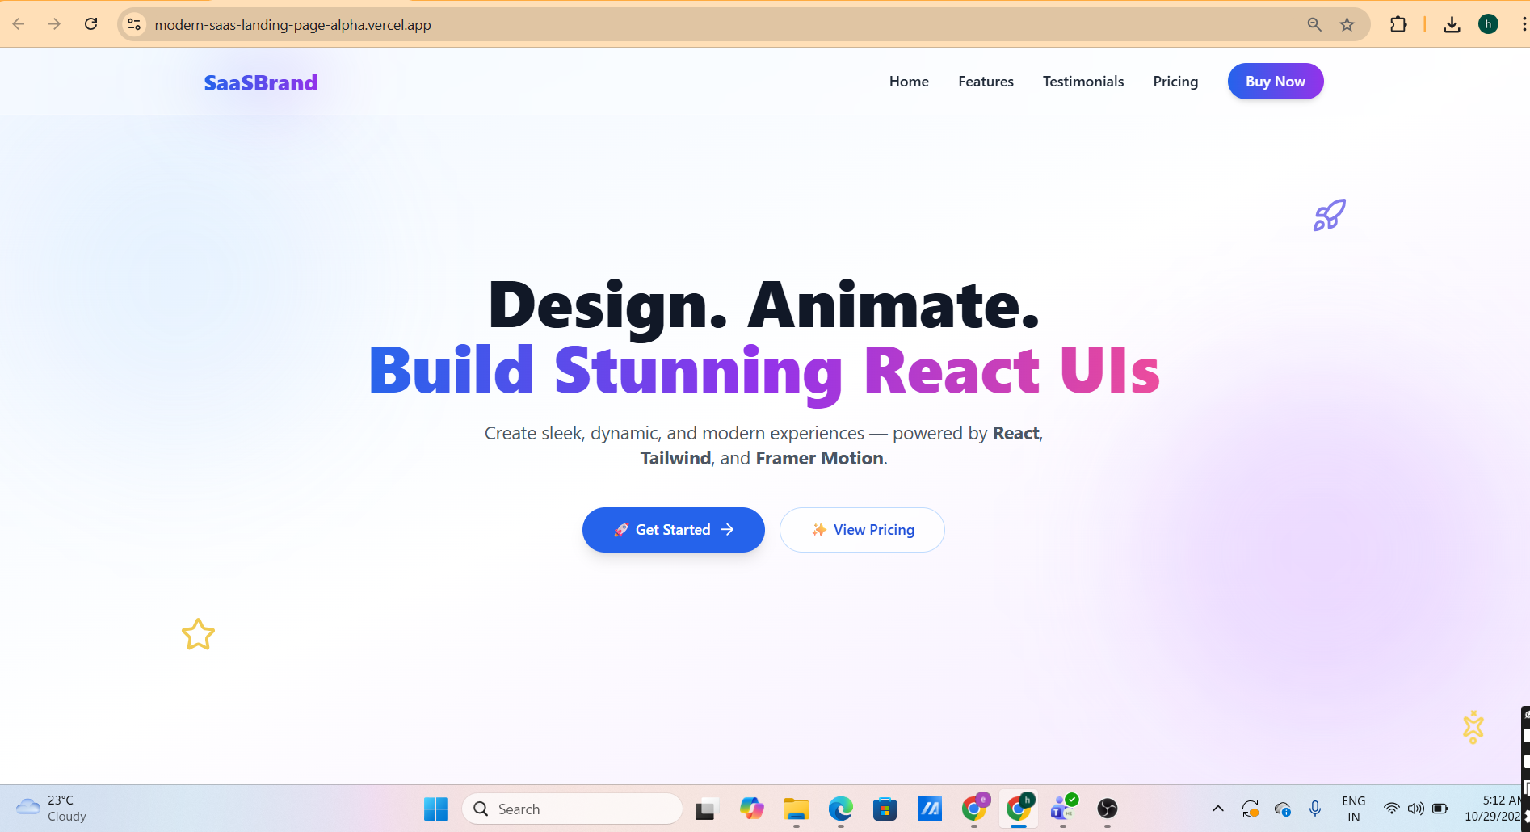Launch OBS Studio from the taskbar

coord(1107,809)
